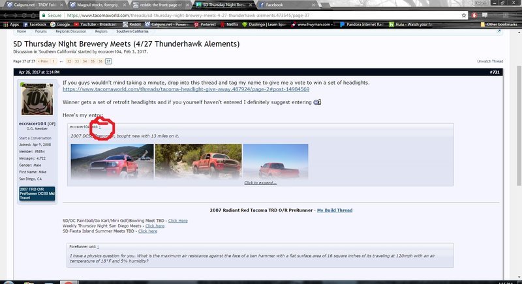The width and height of the screenshot is (522, 284).
Task: Jump to page 1 of the thread
Action: pos(54,61)
